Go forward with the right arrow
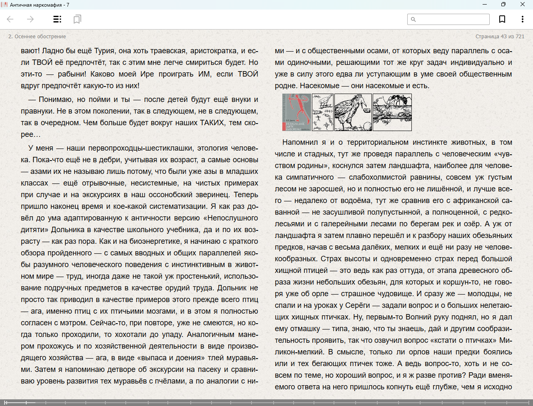 click(30, 19)
